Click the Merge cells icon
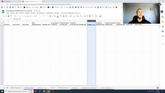The width and height of the screenshot is (165, 93). 66,16
